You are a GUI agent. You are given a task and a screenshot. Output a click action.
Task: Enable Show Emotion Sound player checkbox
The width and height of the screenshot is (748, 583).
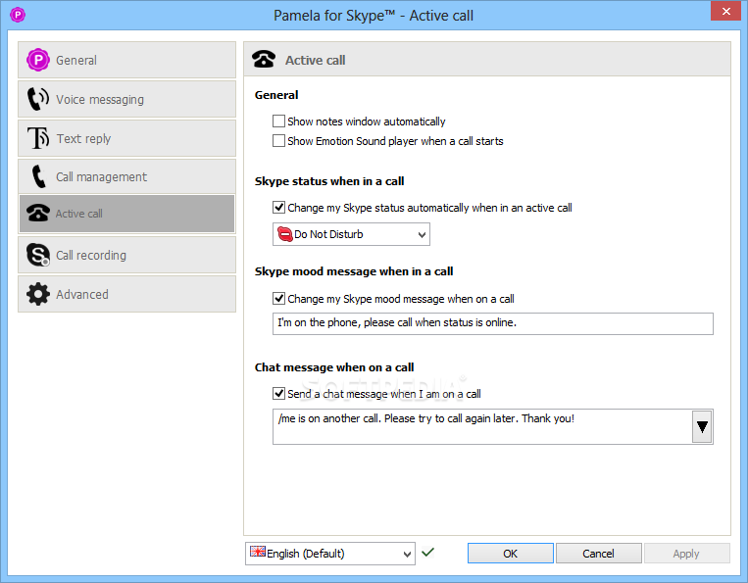279,141
